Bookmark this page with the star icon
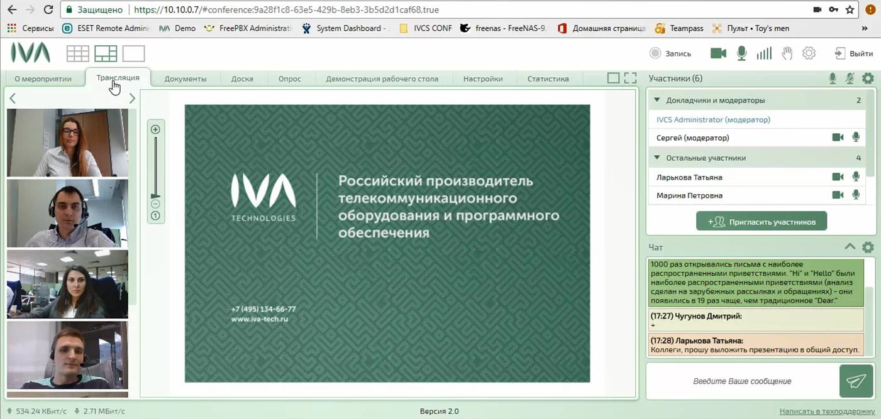This screenshot has width=881, height=419. point(850,10)
